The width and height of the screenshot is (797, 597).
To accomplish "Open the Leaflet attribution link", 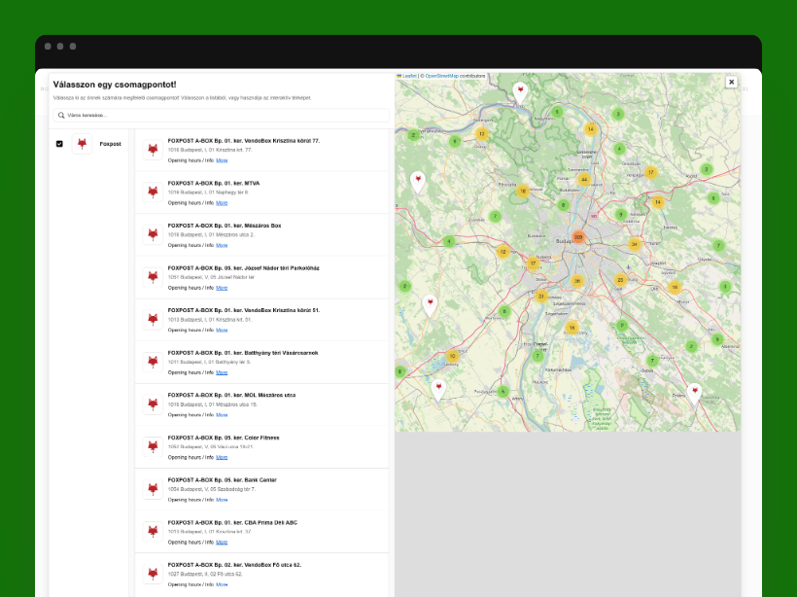I will (409, 75).
